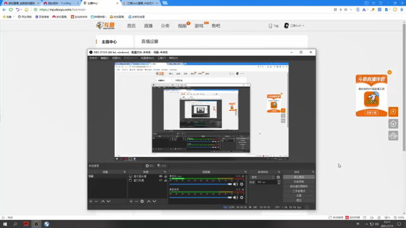
Task: Switch to the first browser tab
Action: click(21, 3)
